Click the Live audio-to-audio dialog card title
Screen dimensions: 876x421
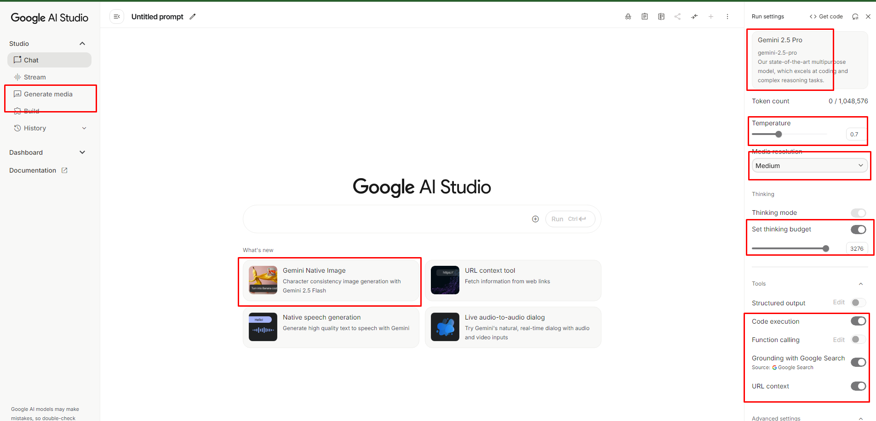[x=504, y=317]
